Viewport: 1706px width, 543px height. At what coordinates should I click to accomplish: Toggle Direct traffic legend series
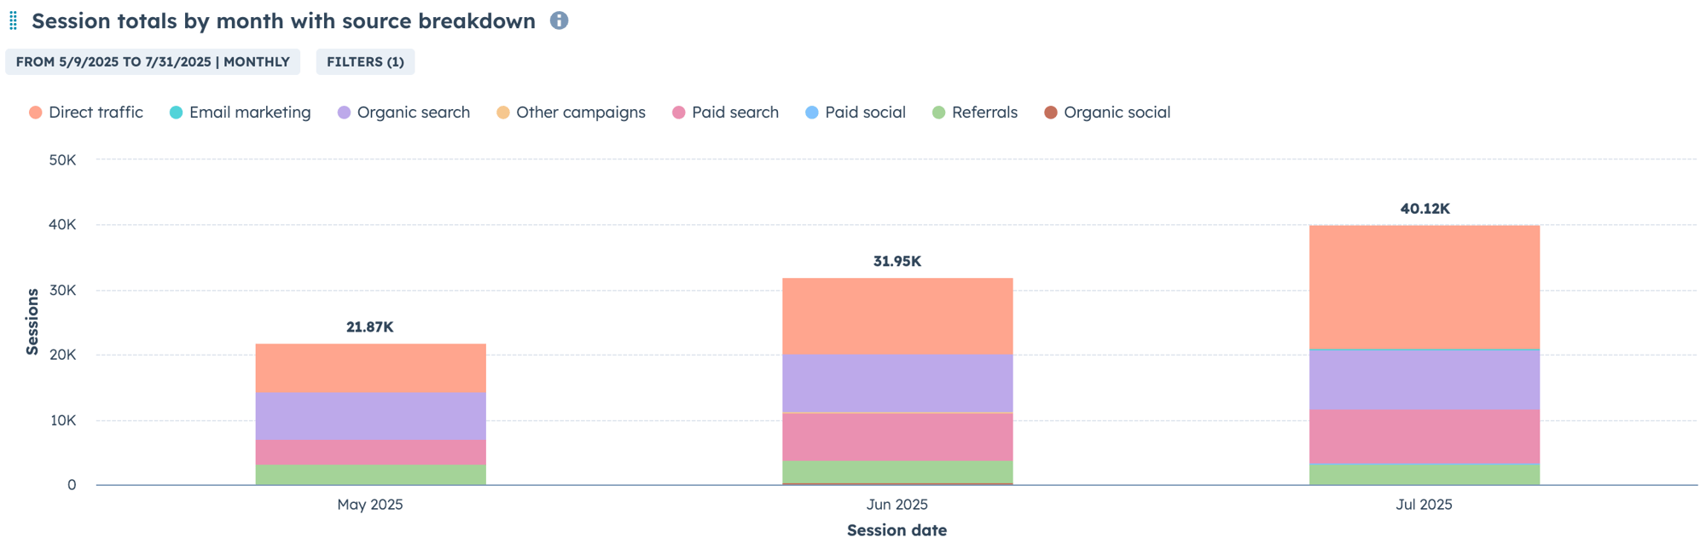click(86, 113)
